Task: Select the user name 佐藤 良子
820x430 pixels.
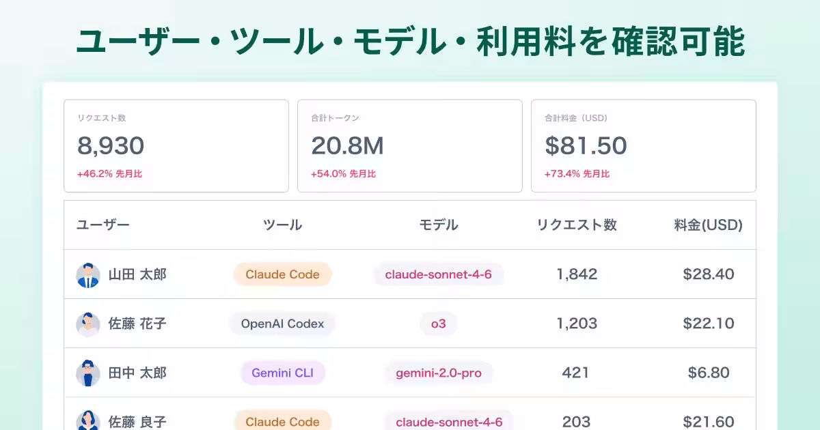Action: click(x=137, y=422)
